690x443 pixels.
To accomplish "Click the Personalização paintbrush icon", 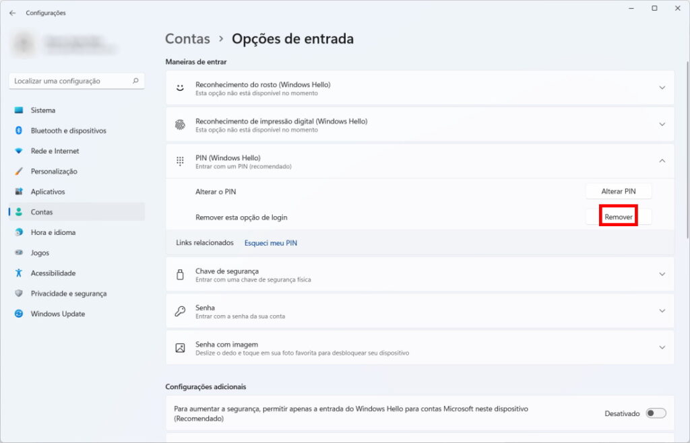I will tap(18, 172).
